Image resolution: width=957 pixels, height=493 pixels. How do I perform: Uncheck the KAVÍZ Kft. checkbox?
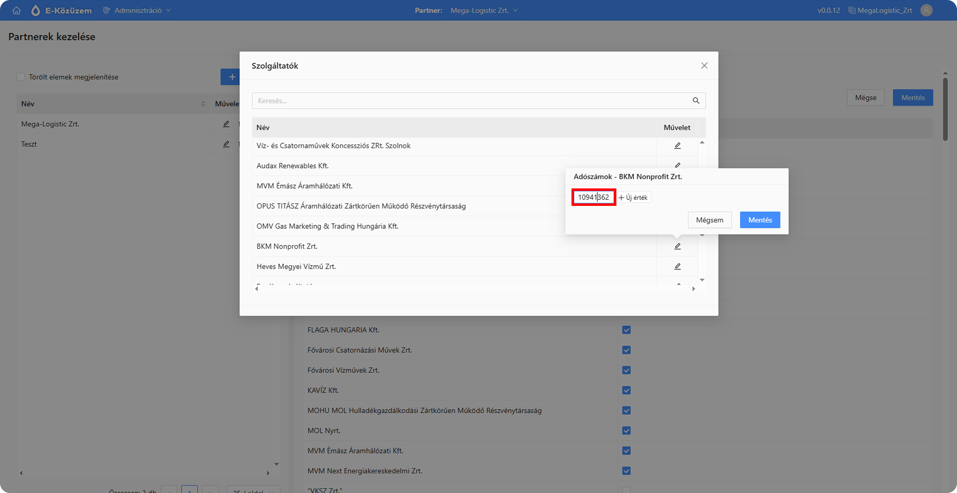pyautogui.click(x=626, y=390)
